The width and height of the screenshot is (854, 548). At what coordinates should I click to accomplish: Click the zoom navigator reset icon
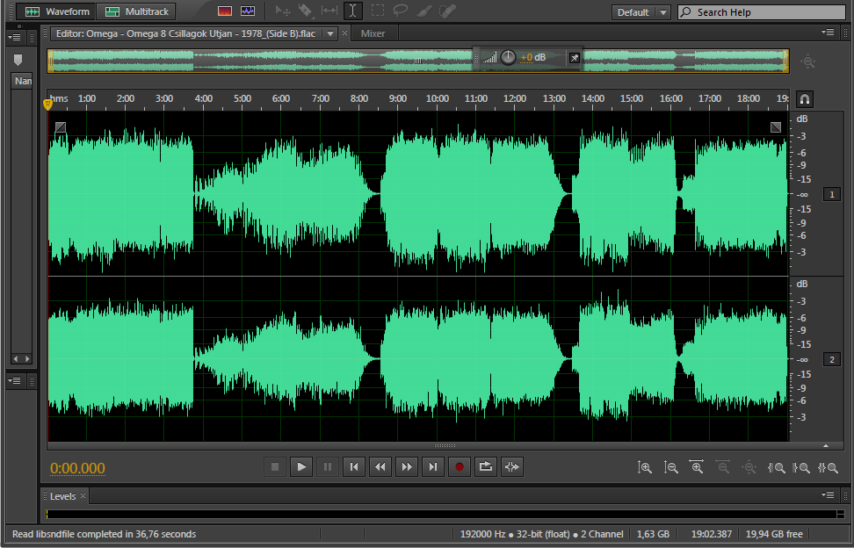(x=807, y=61)
